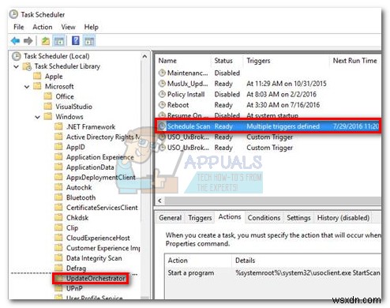Open the View menu
Screen dimensions: 390x308
click(68, 27)
